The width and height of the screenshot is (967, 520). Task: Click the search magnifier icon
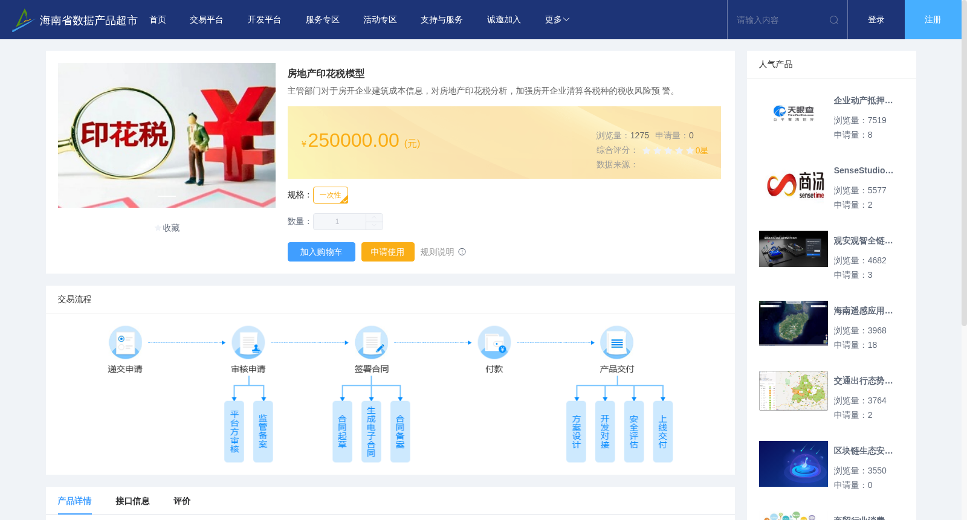[x=834, y=20]
